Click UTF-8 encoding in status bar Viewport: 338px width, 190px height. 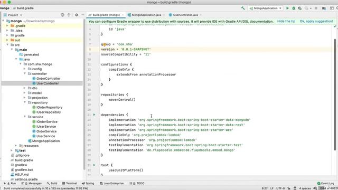(x=280, y=188)
